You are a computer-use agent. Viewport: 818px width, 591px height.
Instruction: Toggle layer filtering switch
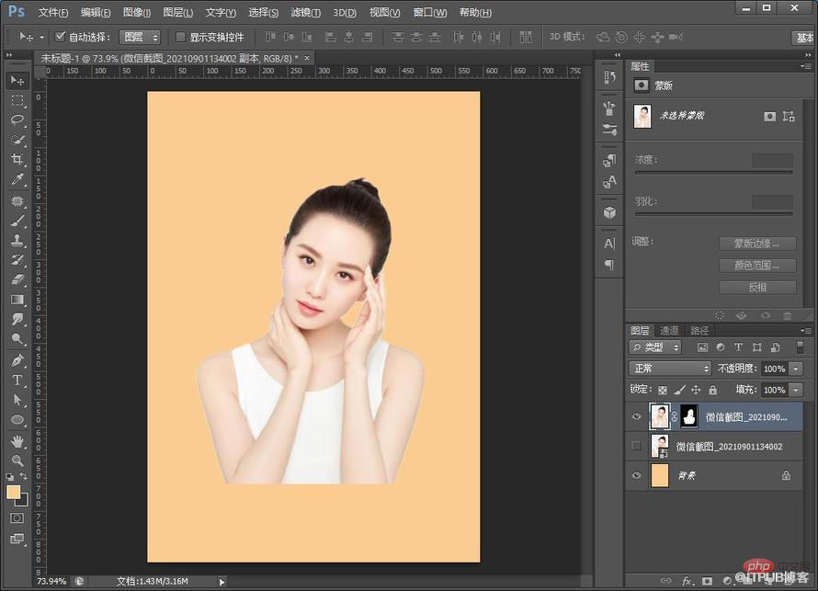click(x=800, y=347)
